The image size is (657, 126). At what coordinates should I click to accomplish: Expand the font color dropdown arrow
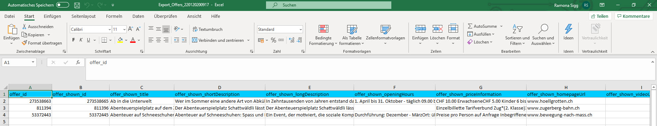tap(139, 40)
